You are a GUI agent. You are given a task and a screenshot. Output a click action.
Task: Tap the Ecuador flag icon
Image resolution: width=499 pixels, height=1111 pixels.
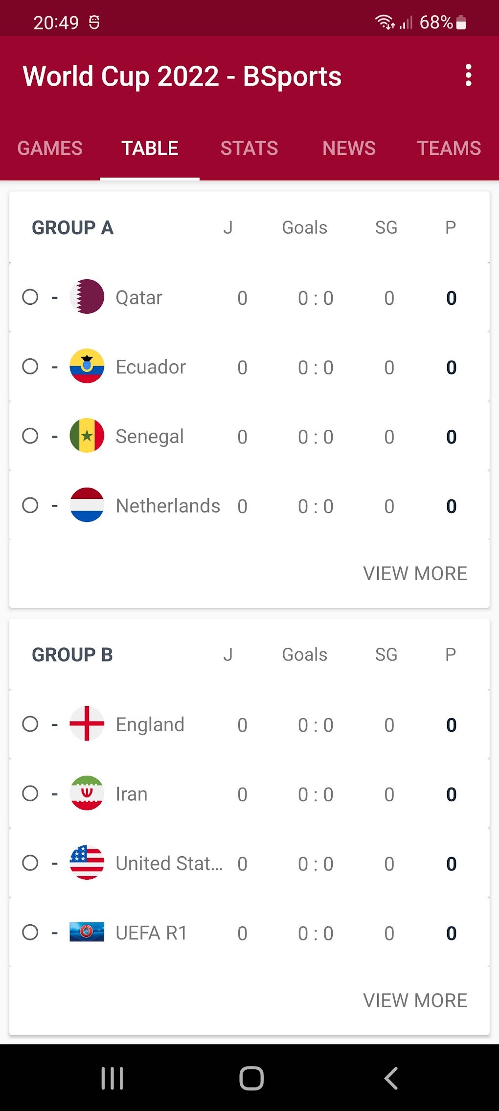pos(87,366)
